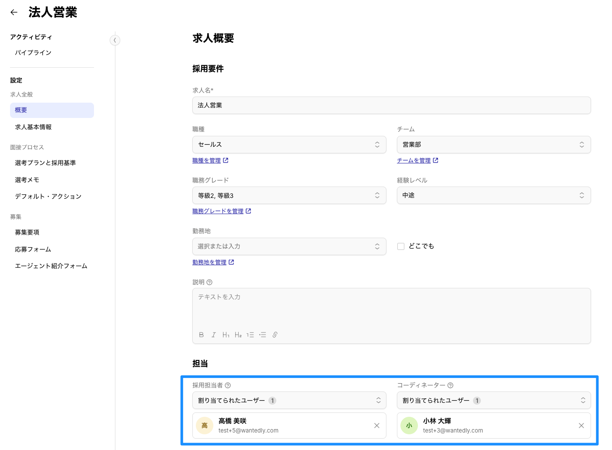612x450 pixels.
Task: Apply italic formatting in description editor
Action: (213, 335)
